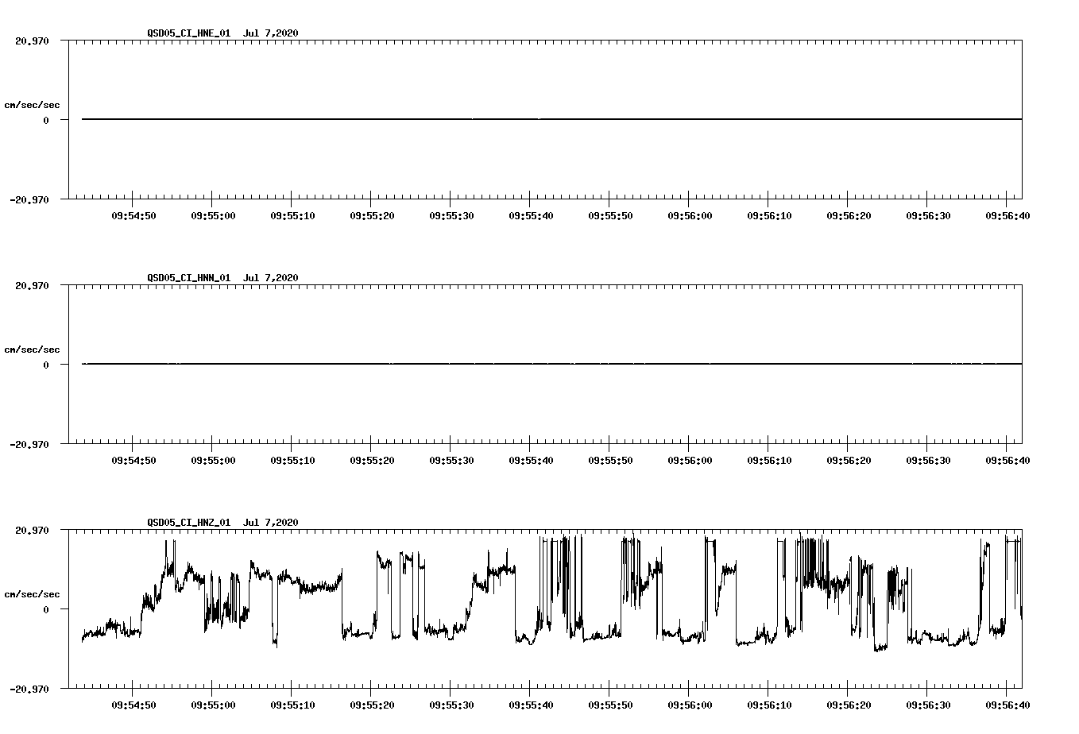Click the 20.970 upper limit on HNZ plot
Viewport: 1079px width, 734px height.
pos(32,530)
